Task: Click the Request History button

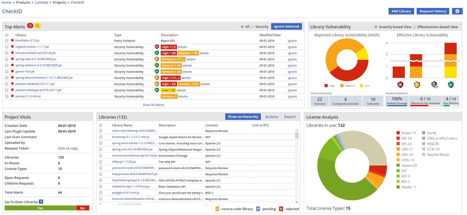Action: point(433,11)
